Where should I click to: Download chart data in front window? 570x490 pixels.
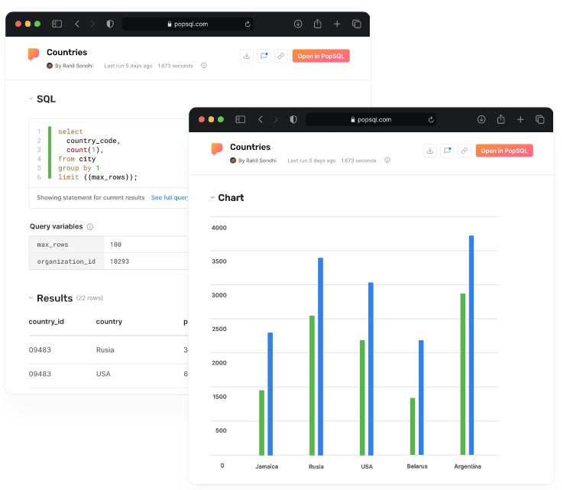click(x=430, y=151)
